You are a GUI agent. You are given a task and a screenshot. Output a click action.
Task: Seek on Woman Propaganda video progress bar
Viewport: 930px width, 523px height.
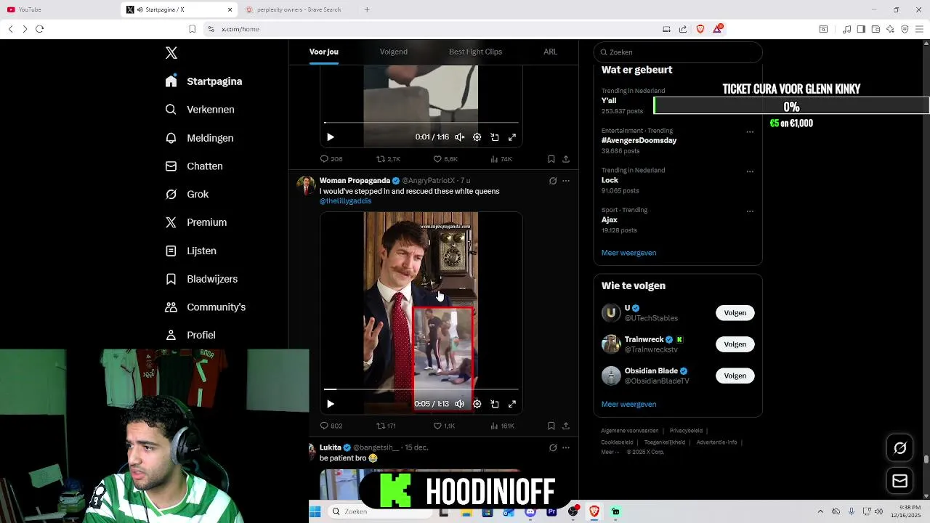(x=421, y=390)
